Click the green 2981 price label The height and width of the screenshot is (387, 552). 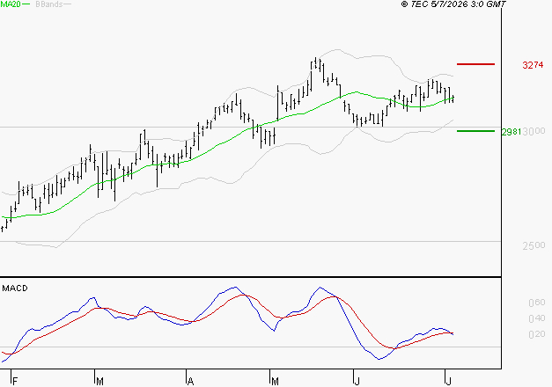coord(512,132)
